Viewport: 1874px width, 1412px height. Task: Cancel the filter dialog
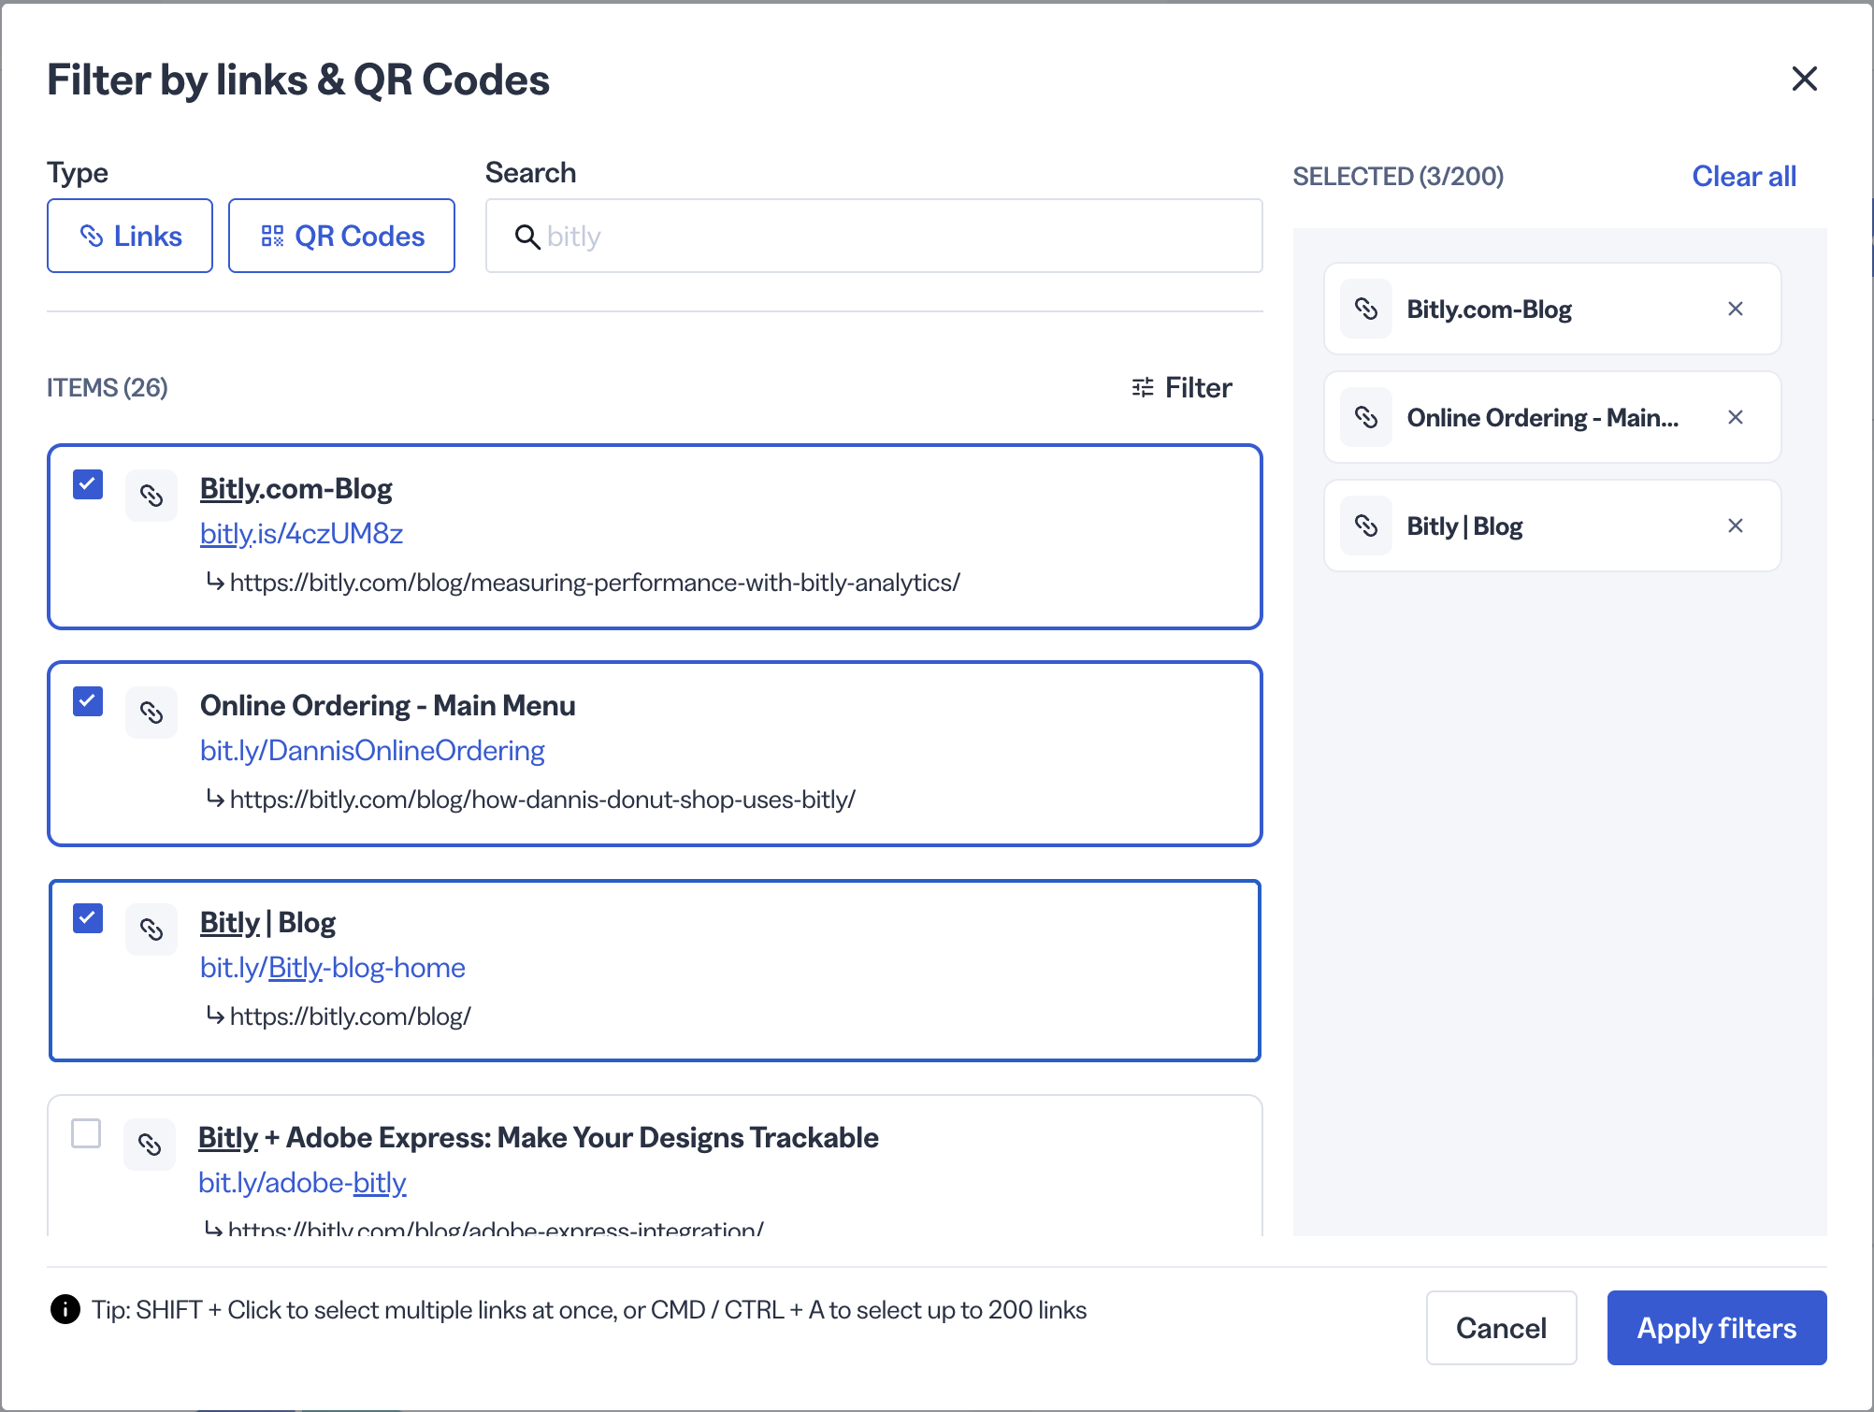(x=1501, y=1328)
